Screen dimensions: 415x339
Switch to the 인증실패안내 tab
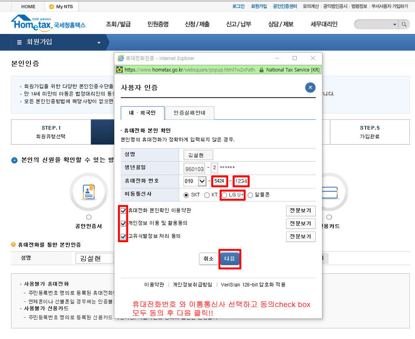point(190,113)
